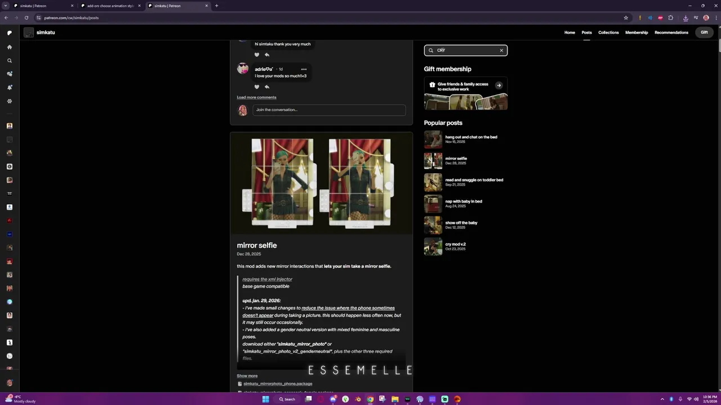Image resolution: width=721 pixels, height=405 pixels.
Task: Open popular post "read and snuggle on toddler bed"
Action: 474,180
